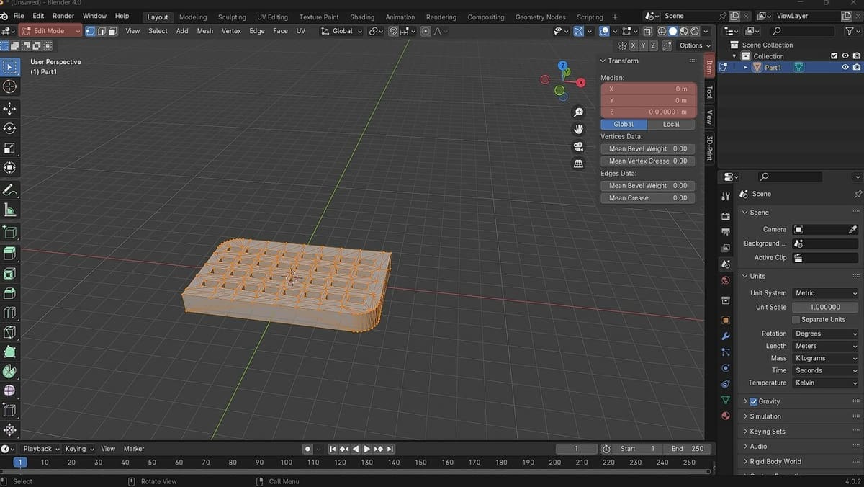
Task: Toggle camera view icon in viewport
Action: tap(578, 146)
